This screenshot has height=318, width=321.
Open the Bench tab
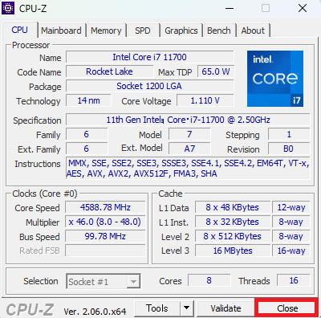click(x=219, y=31)
